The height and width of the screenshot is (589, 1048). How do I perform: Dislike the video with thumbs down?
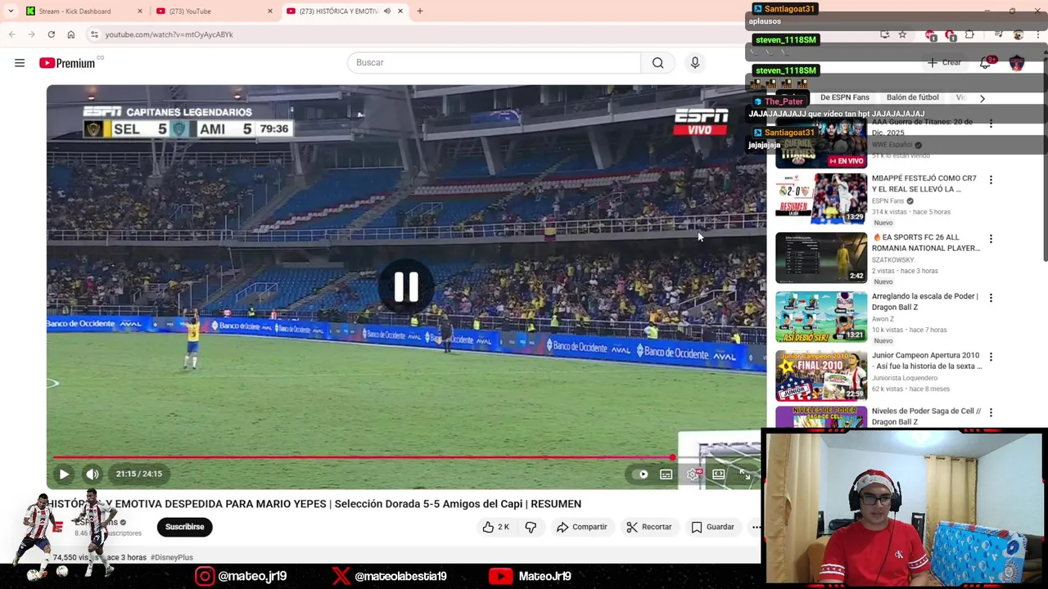(531, 527)
